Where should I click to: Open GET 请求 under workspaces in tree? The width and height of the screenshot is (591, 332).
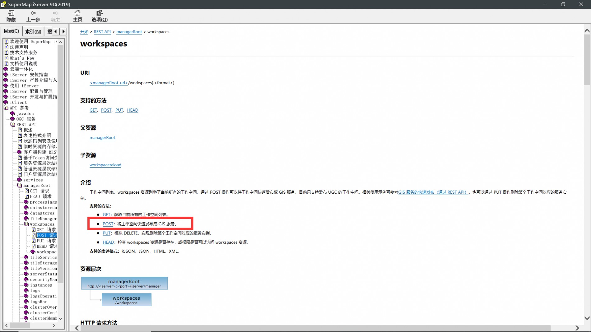coord(46,230)
